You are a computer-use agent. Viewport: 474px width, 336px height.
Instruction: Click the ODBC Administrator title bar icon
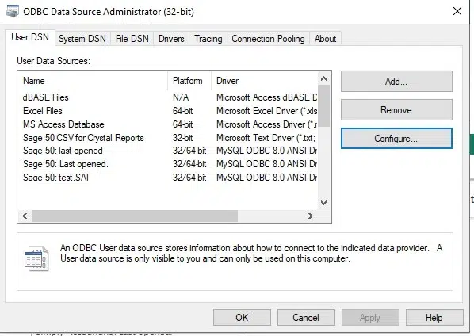(x=13, y=11)
